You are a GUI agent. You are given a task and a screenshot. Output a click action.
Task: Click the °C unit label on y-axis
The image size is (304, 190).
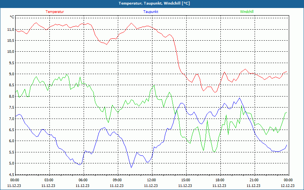pos(12,17)
